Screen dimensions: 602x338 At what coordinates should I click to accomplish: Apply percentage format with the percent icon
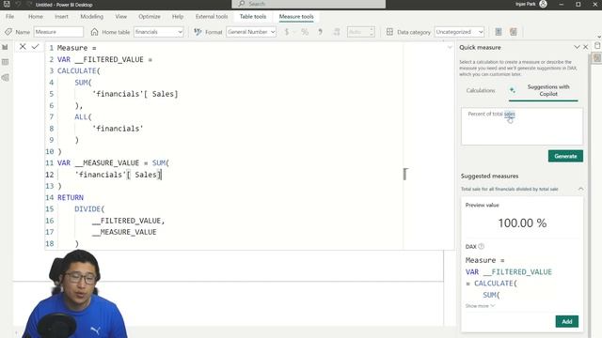point(305,32)
